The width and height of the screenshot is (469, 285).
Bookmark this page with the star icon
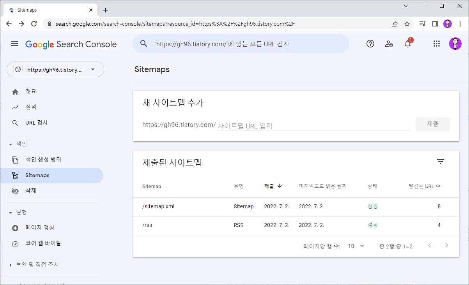407,24
